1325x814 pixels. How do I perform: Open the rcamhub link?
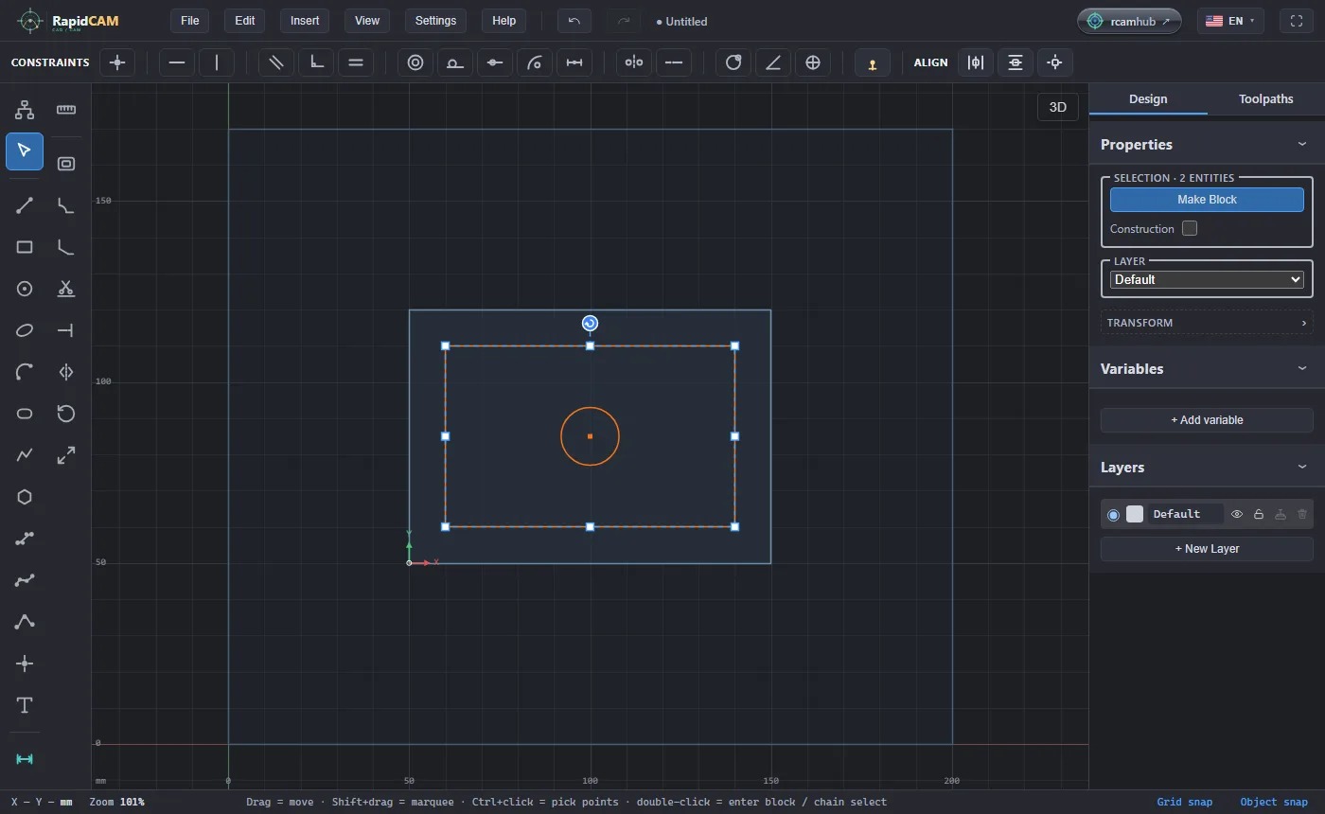coord(1129,21)
